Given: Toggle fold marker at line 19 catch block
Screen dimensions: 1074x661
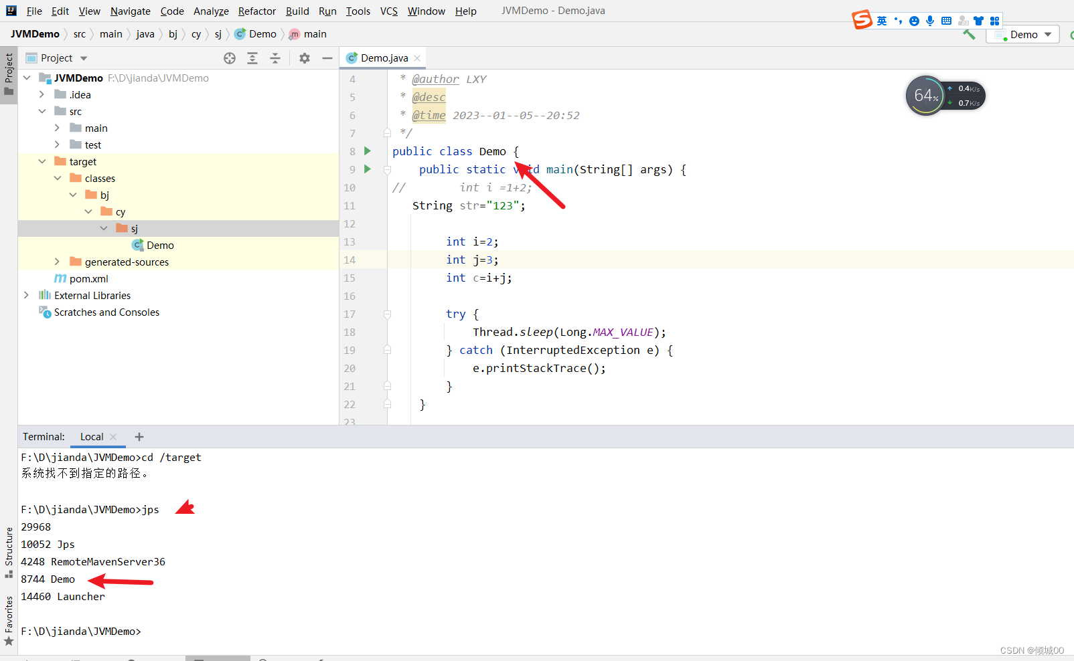Looking at the screenshot, I should (387, 350).
